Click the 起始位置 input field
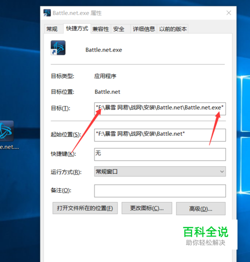This screenshot has width=250, height=262. pos(160,135)
